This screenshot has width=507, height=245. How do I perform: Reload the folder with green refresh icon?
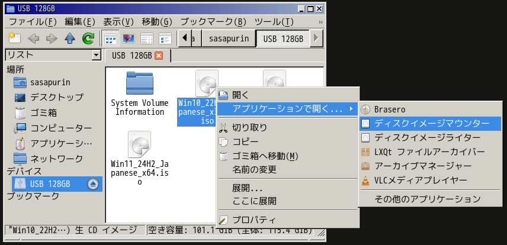(88, 39)
